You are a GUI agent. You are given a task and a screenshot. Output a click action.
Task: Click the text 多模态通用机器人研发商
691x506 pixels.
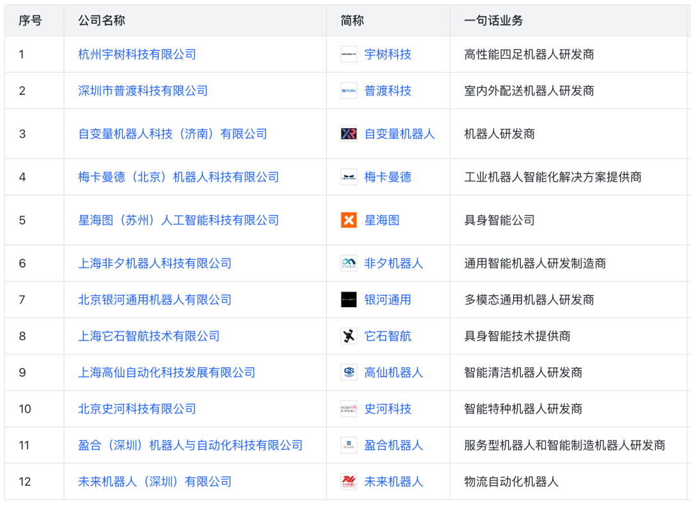pyautogui.click(x=529, y=300)
